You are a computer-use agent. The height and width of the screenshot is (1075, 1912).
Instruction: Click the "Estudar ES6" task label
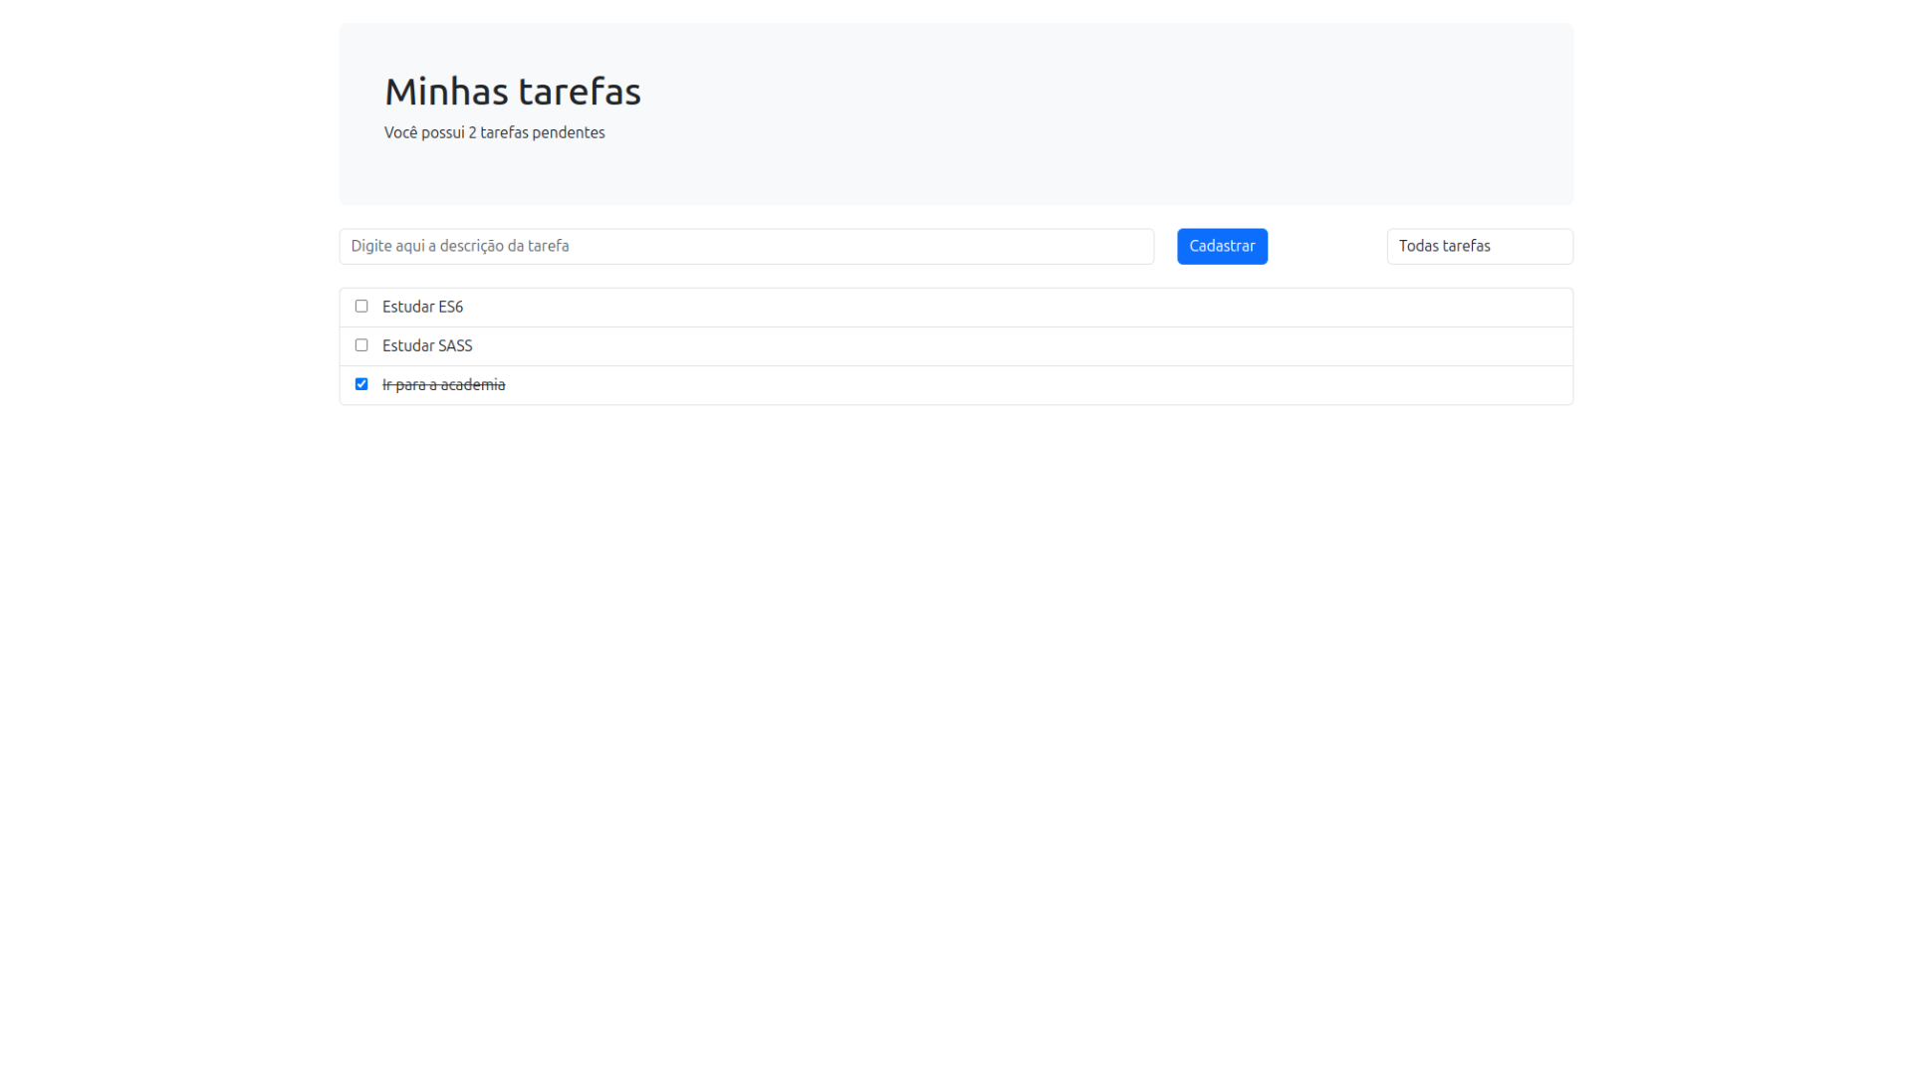pyautogui.click(x=422, y=307)
